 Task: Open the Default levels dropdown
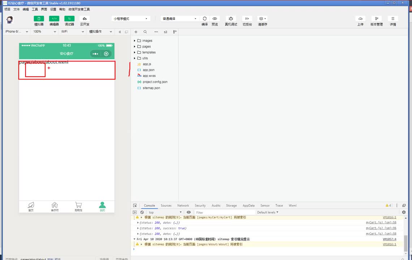(267, 212)
